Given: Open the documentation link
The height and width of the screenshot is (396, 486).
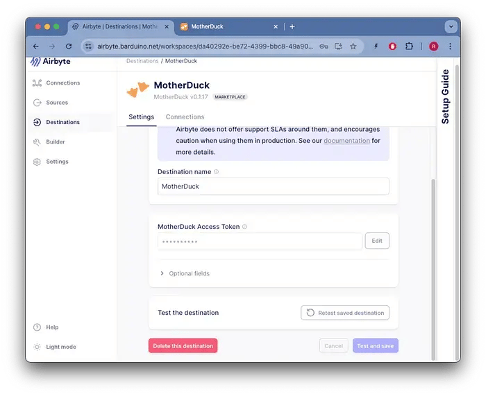Looking at the screenshot, I should 346,141.
